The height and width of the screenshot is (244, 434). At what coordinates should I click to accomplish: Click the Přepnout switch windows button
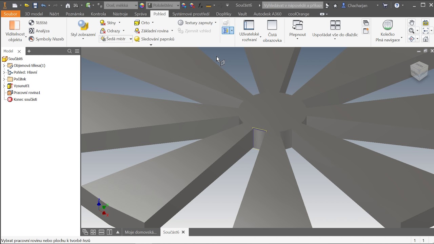tap(297, 30)
